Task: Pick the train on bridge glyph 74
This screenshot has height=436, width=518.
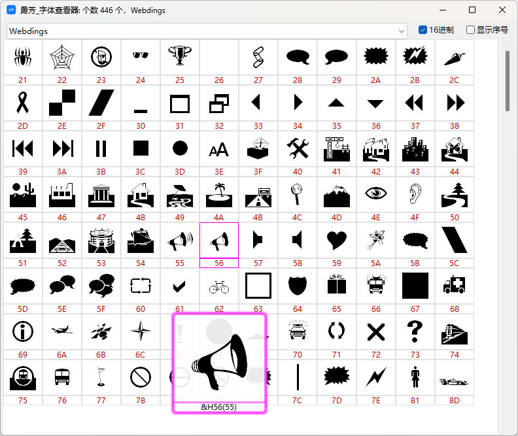Action: tap(455, 333)
